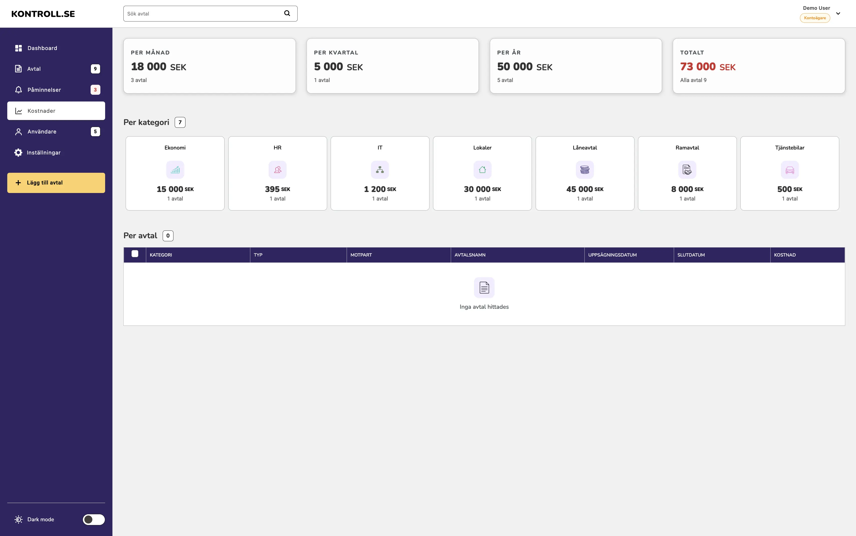
Task: Click the Användare person icon
Action: coord(19,132)
